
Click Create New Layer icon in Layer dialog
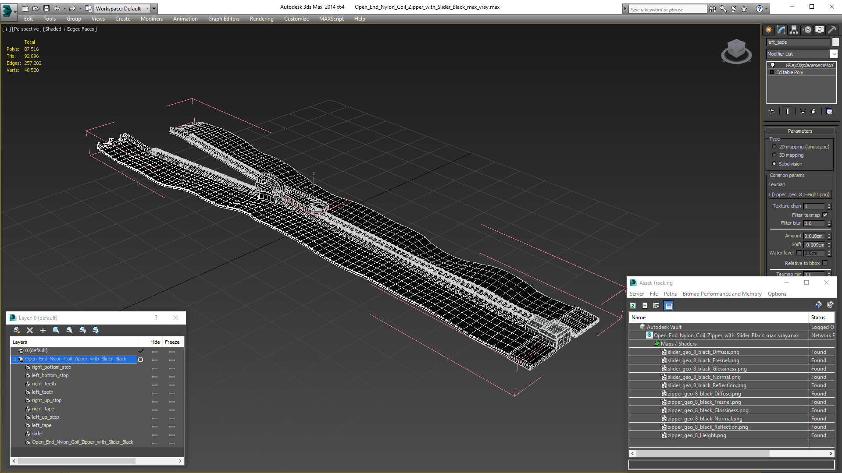click(x=17, y=330)
